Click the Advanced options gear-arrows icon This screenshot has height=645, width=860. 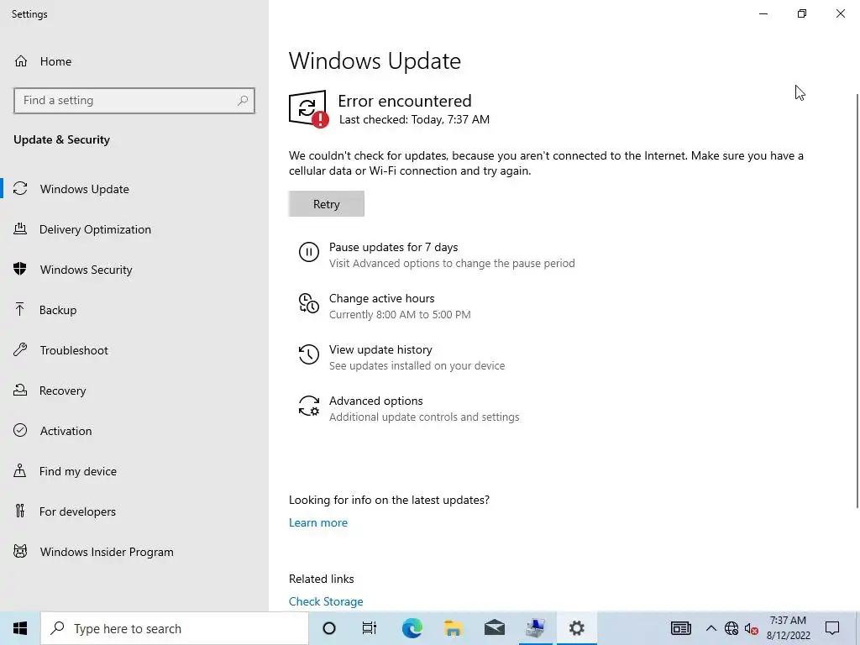pyautogui.click(x=309, y=406)
